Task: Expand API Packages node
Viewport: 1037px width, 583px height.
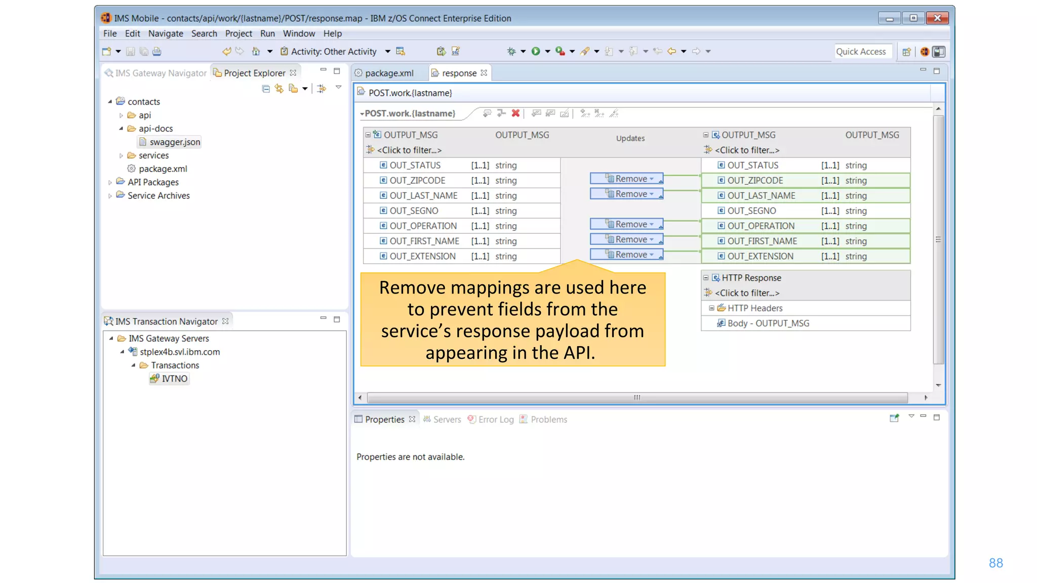Action: click(x=110, y=182)
